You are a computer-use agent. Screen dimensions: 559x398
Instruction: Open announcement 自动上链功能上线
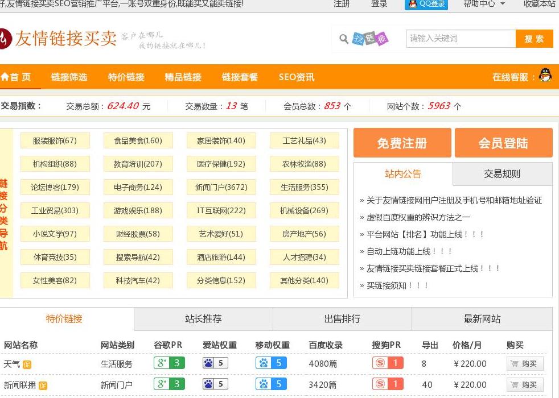click(x=409, y=251)
